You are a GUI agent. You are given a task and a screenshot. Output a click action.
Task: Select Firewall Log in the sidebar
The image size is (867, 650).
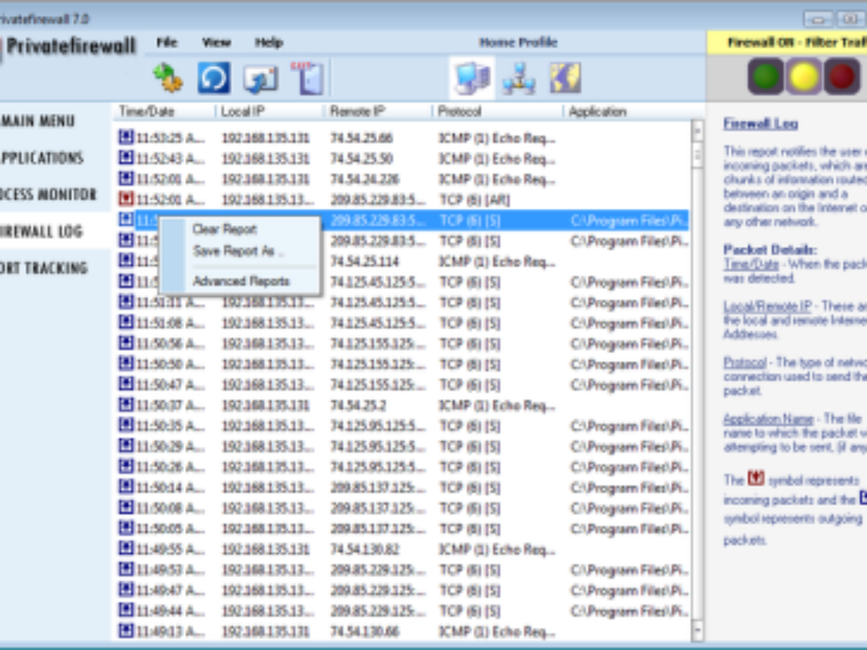point(41,231)
